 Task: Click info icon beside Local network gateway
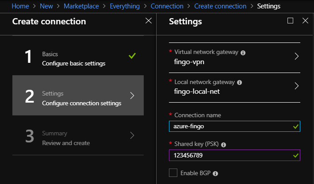pyautogui.click(x=239, y=82)
